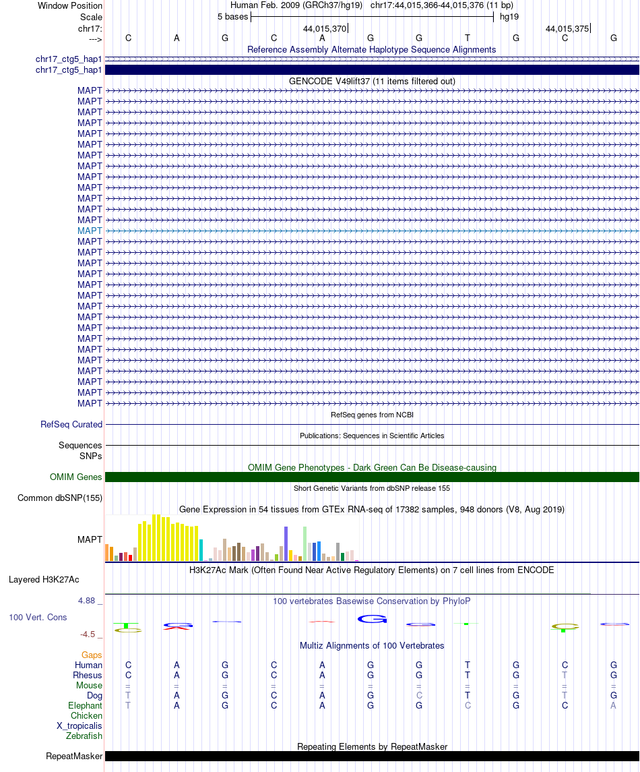640x772 pixels.
Task: Click the orange 'Gaps' row label
Action: (x=92, y=655)
